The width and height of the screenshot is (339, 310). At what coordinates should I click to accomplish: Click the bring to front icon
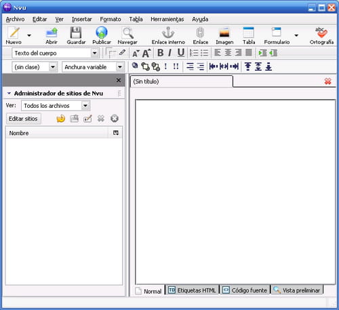coord(145,66)
